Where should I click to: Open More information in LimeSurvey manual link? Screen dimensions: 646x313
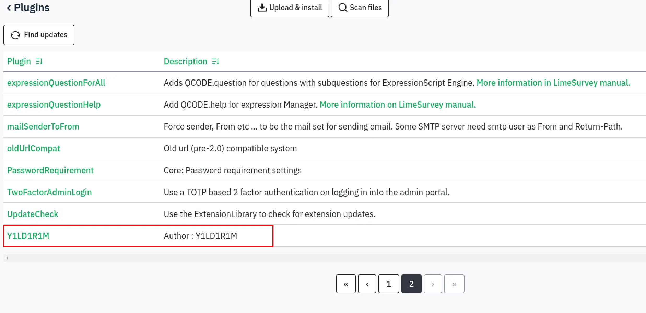tap(554, 83)
